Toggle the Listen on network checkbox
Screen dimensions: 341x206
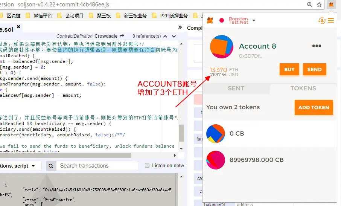tap(147, 166)
